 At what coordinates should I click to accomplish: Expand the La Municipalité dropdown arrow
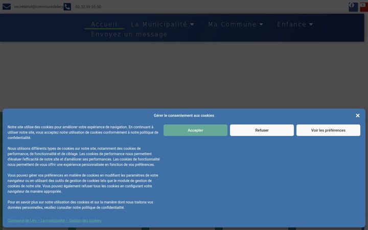pos(192,25)
